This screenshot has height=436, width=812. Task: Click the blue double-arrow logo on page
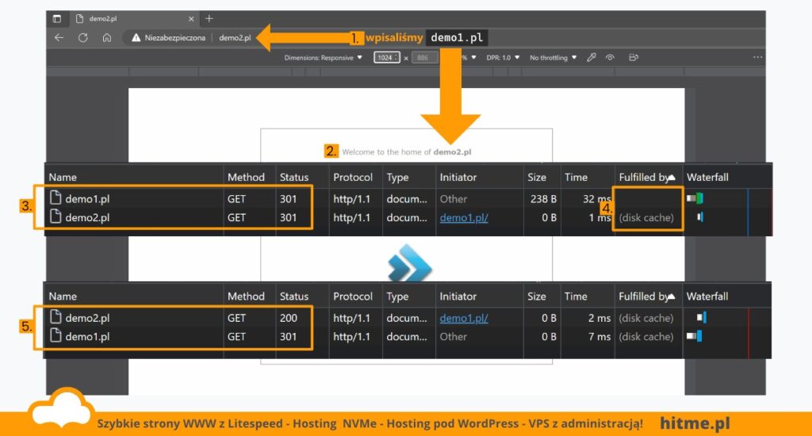tap(410, 263)
